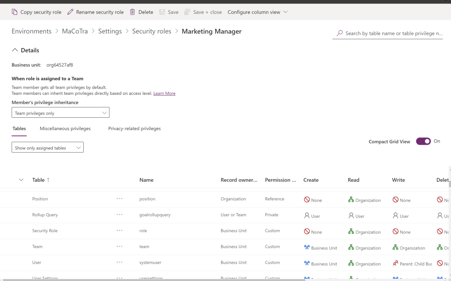Click the Rename security role pencil icon
Viewport: 451px width, 281px height.
(x=71, y=12)
